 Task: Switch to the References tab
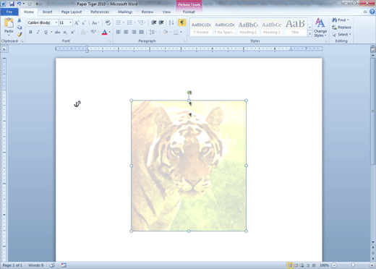100,12
